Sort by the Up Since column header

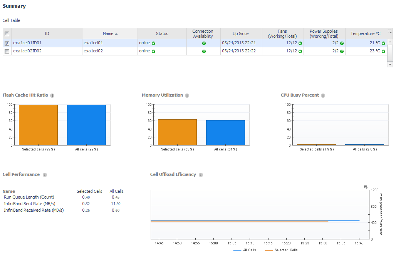pos(241,33)
